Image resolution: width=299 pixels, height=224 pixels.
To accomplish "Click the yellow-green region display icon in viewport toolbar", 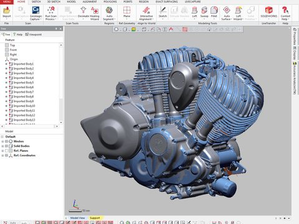I will click(133, 29).
